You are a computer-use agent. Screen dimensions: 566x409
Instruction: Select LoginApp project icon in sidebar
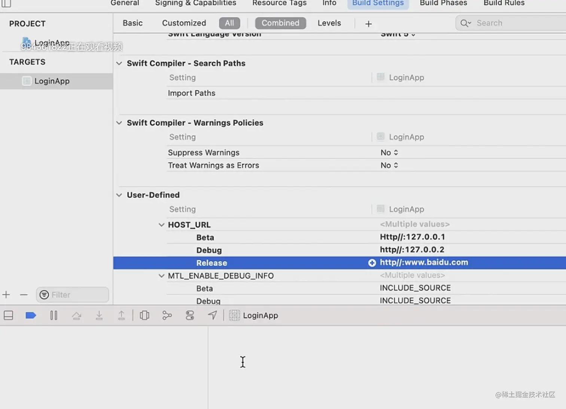coord(26,42)
